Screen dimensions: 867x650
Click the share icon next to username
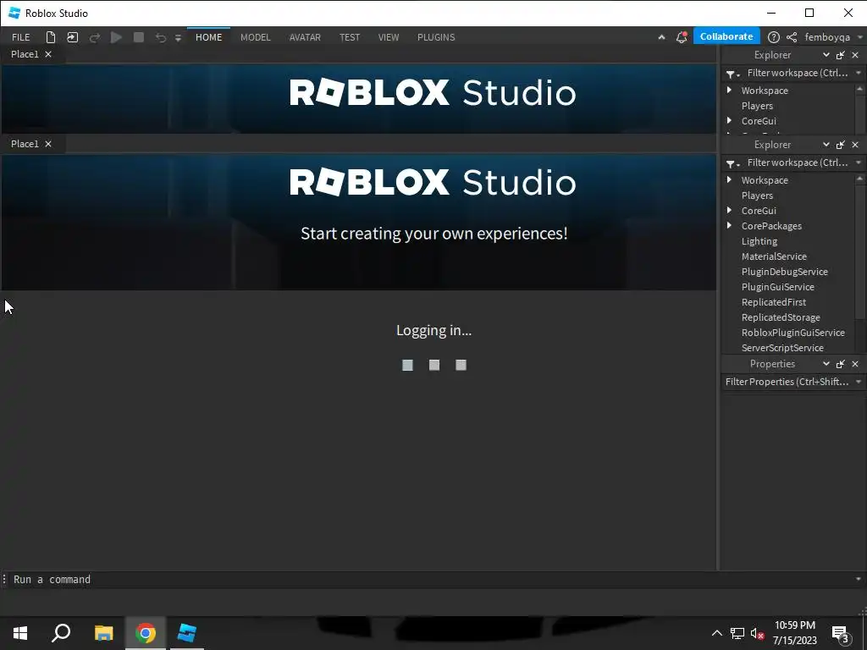(x=792, y=37)
